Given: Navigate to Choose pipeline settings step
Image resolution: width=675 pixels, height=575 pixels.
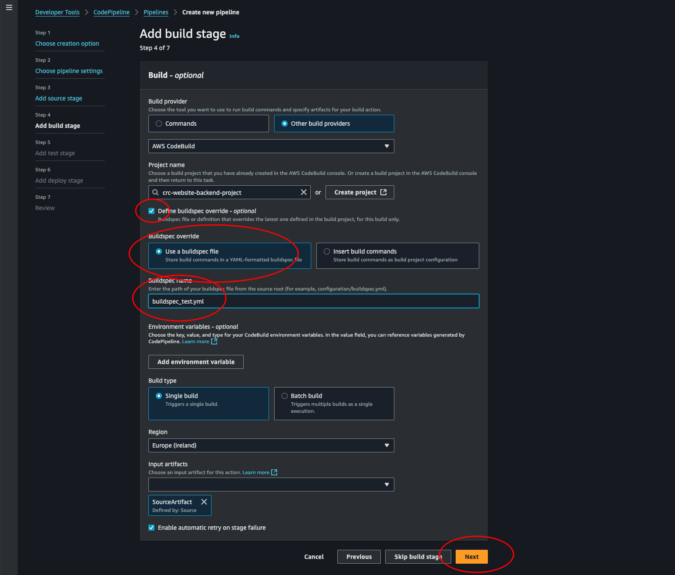Looking at the screenshot, I should pyautogui.click(x=69, y=71).
